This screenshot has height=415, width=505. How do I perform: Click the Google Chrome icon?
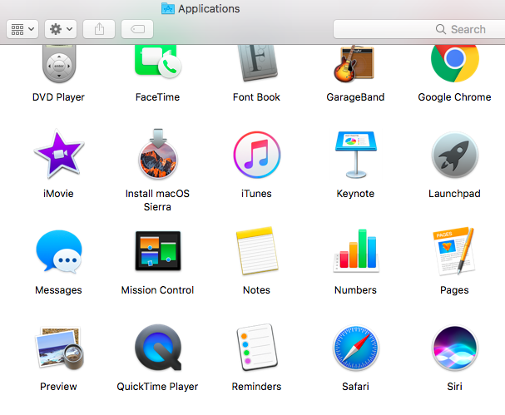(454, 62)
